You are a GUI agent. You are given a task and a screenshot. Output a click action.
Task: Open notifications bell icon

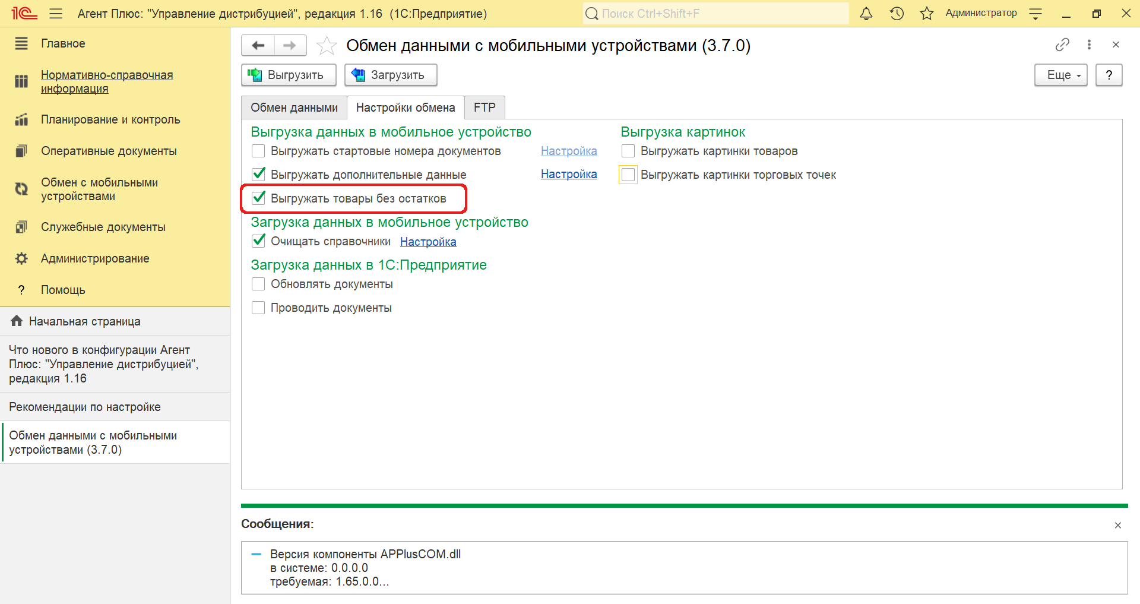(866, 13)
